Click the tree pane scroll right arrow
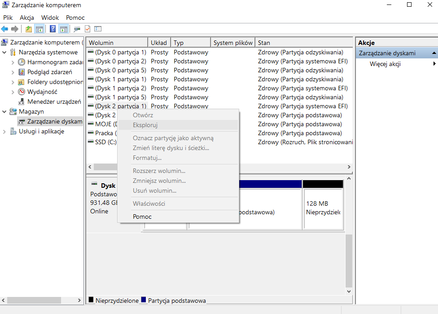This screenshot has height=314, width=438. point(79,301)
